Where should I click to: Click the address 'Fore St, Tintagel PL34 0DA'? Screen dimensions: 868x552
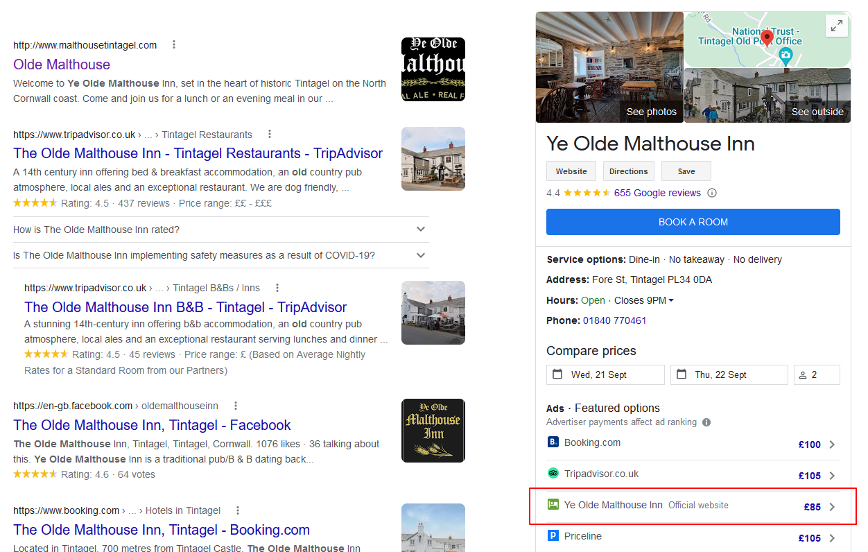652,279
